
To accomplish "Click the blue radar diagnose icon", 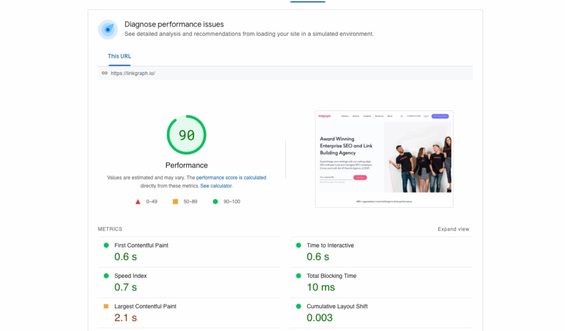I will tap(108, 30).
